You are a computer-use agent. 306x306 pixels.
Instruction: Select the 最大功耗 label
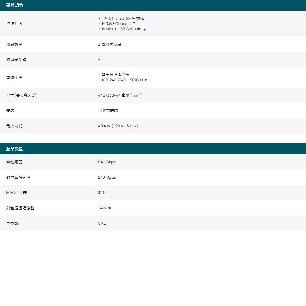[14, 126]
